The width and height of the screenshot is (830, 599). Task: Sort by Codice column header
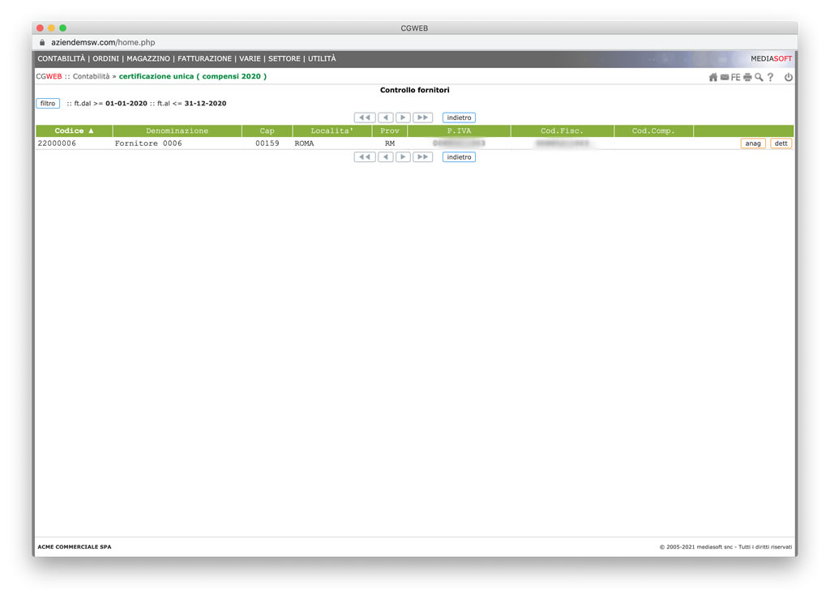[x=74, y=130]
